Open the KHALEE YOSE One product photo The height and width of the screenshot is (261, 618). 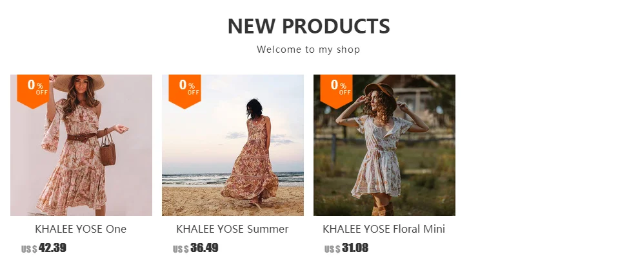(x=81, y=145)
